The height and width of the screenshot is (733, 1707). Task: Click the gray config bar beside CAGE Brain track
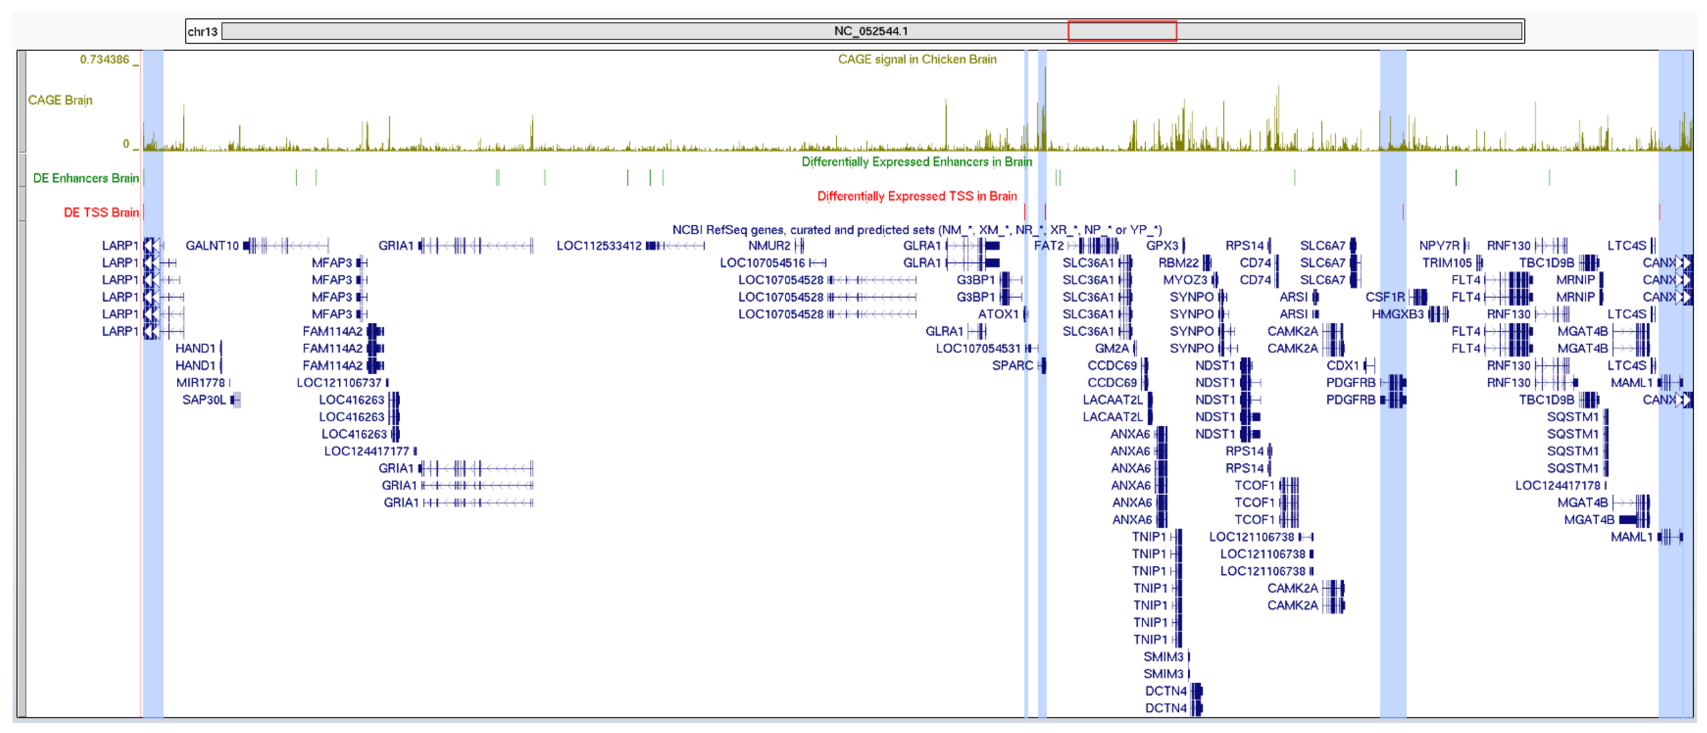pyautogui.click(x=22, y=101)
